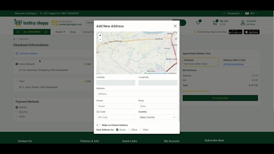274x154 pixels.
Task: Zoom out on the map
Action: (x=100, y=39)
